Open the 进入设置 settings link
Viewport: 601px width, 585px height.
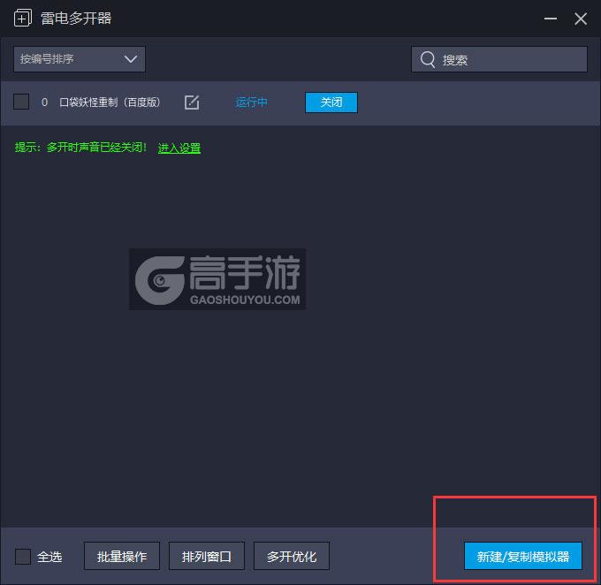tap(179, 148)
